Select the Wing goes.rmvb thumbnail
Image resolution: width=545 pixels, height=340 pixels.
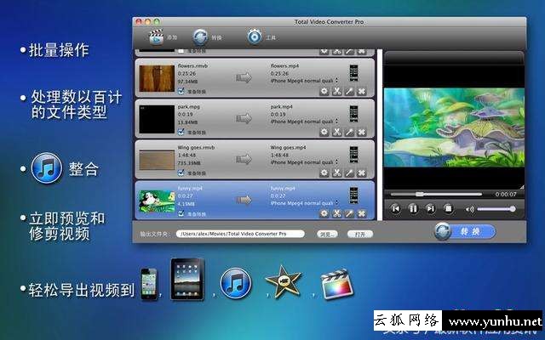(x=157, y=160)
